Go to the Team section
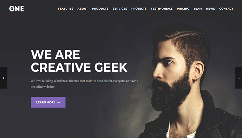Image resolution: width=242 pixels, height=138 pixels. click(x=197, y=9)
